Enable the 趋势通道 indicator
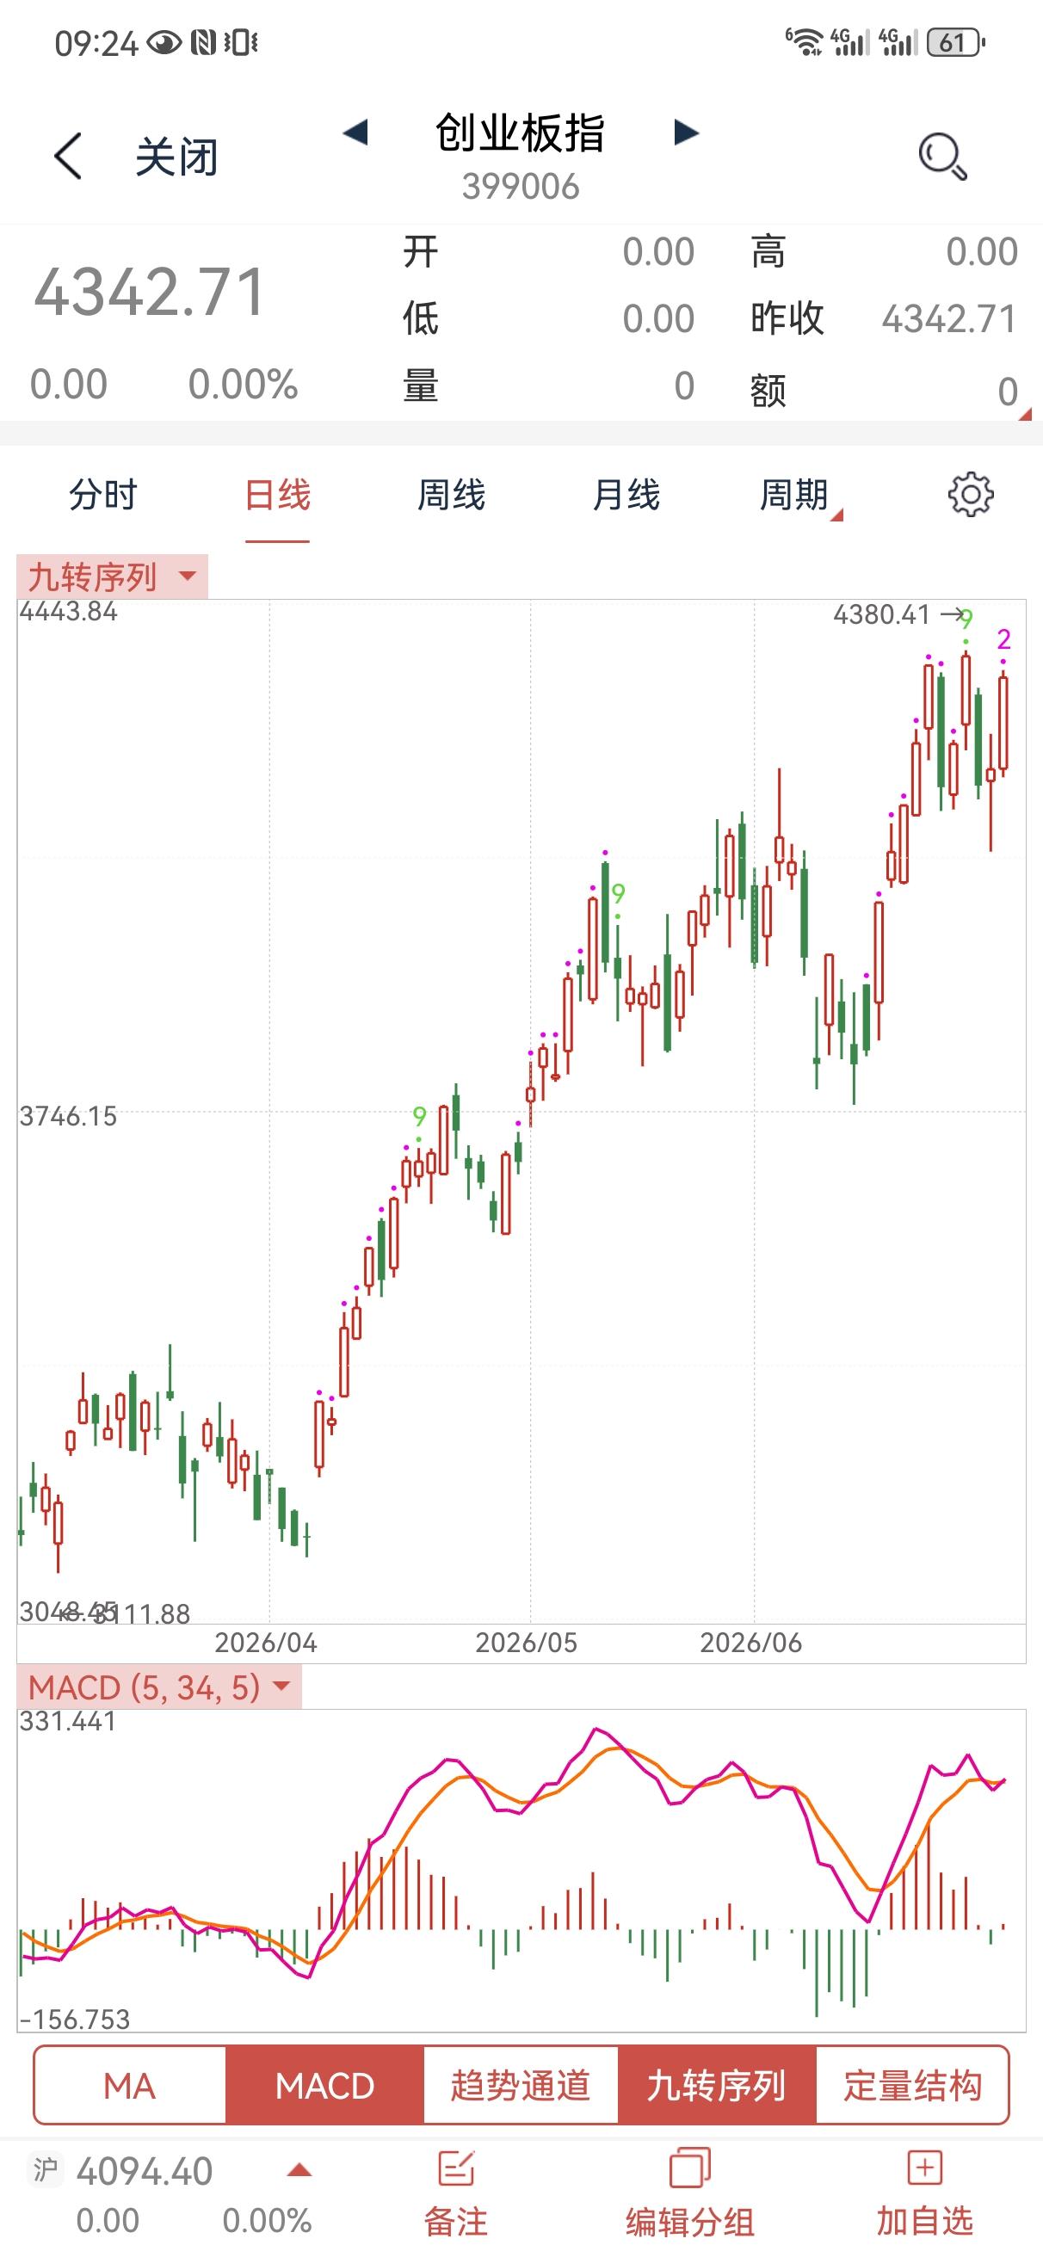The image size is (1043, 2251). tap(520, 2086)
